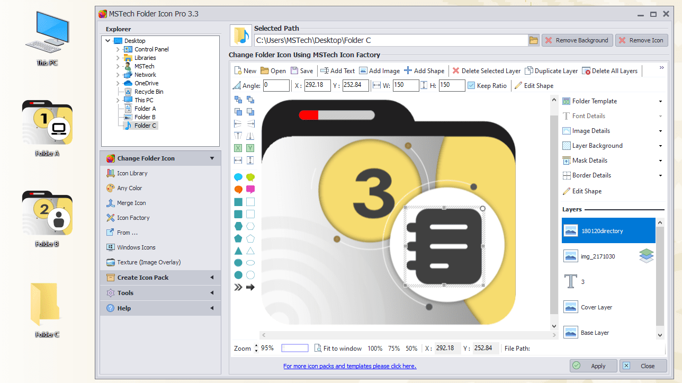Open the Tools menu in the sidebar

pyautogui.click(x=127, y=292)
